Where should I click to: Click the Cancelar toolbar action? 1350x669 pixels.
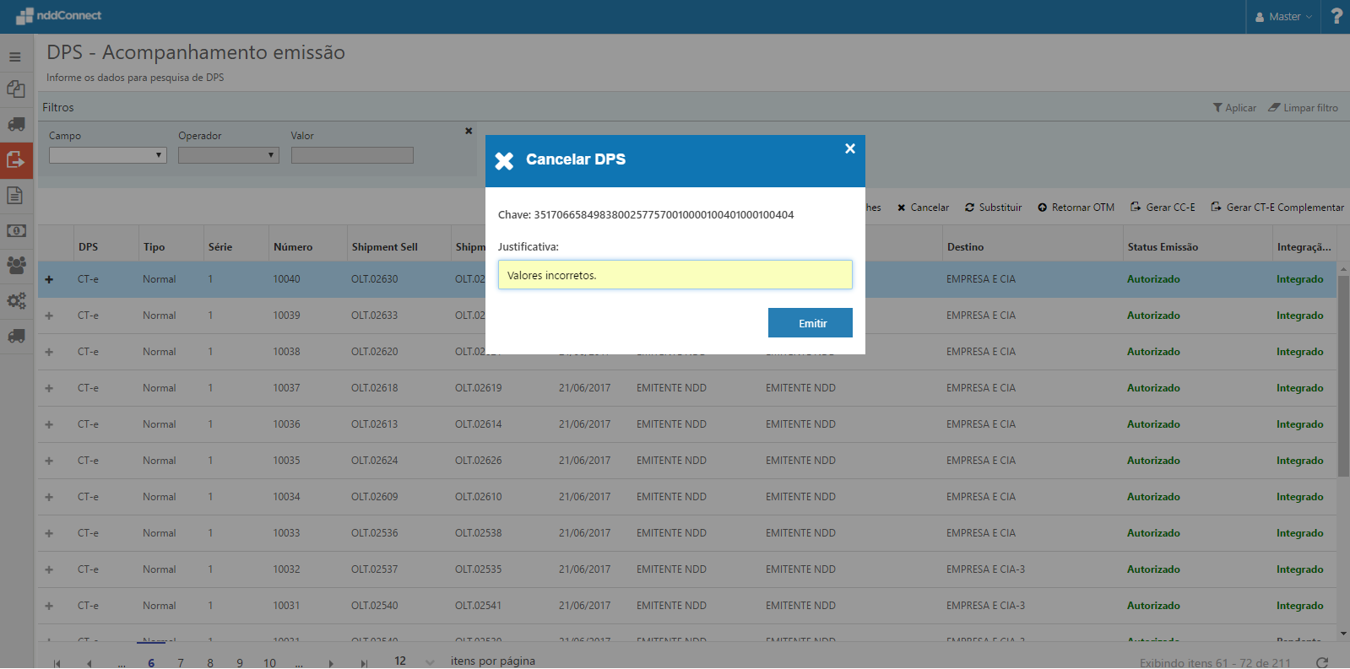pyautogui.click(x=923, y=208)
